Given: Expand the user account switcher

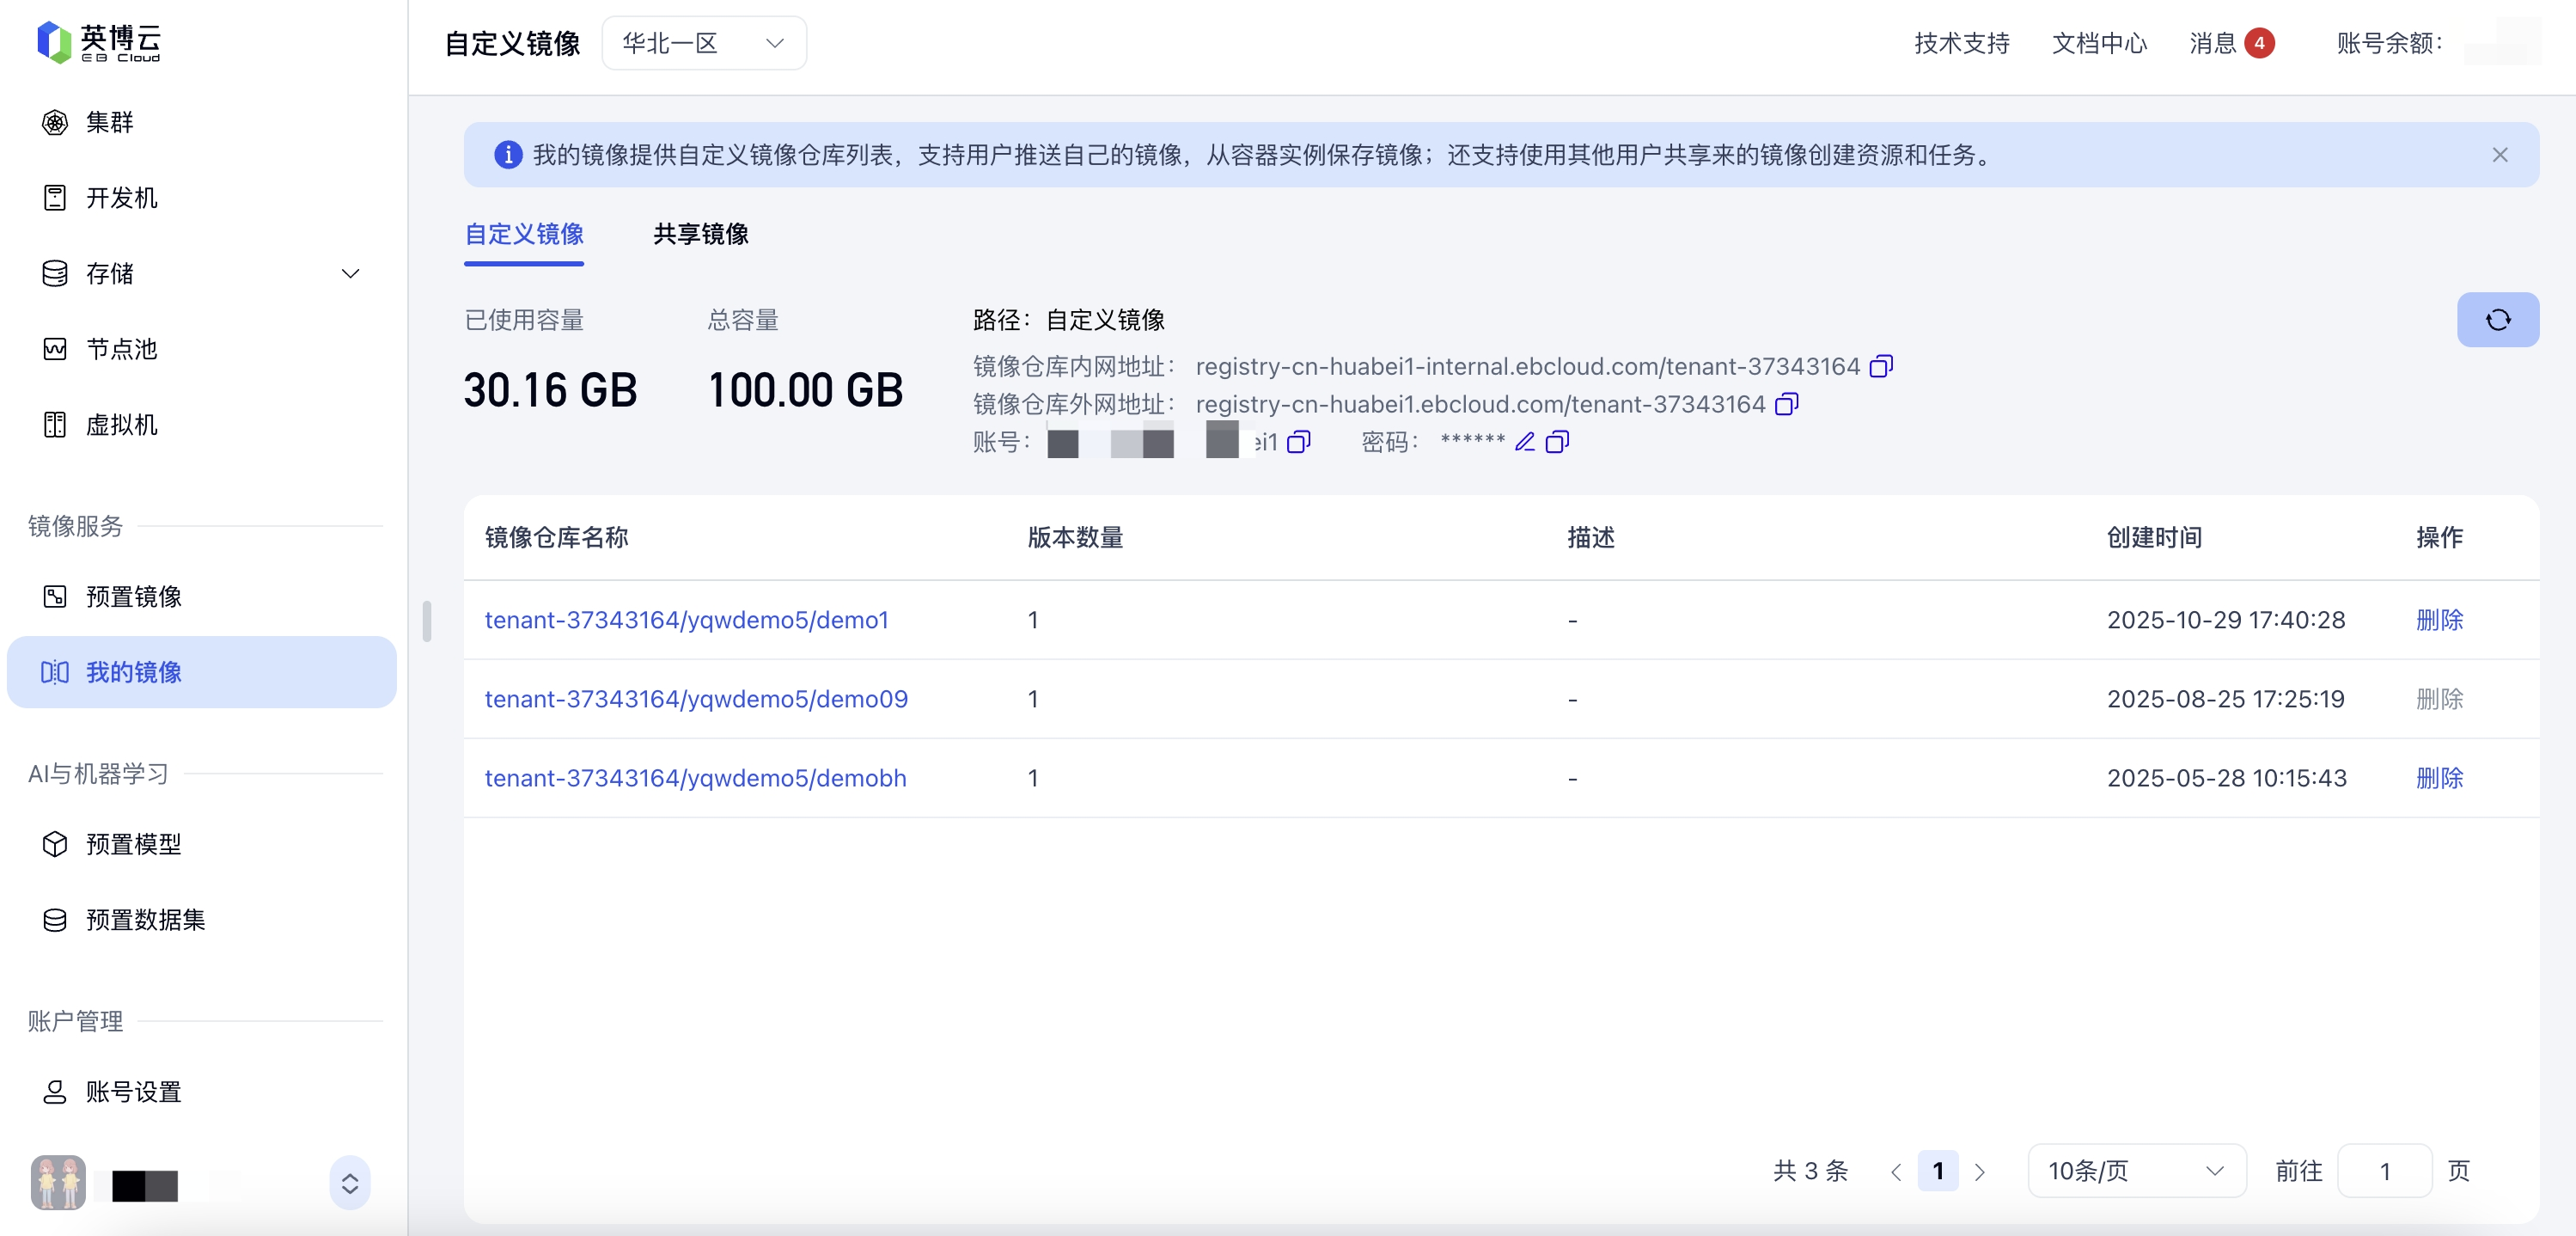Looking at the screenshot, I should point(349,1184).
